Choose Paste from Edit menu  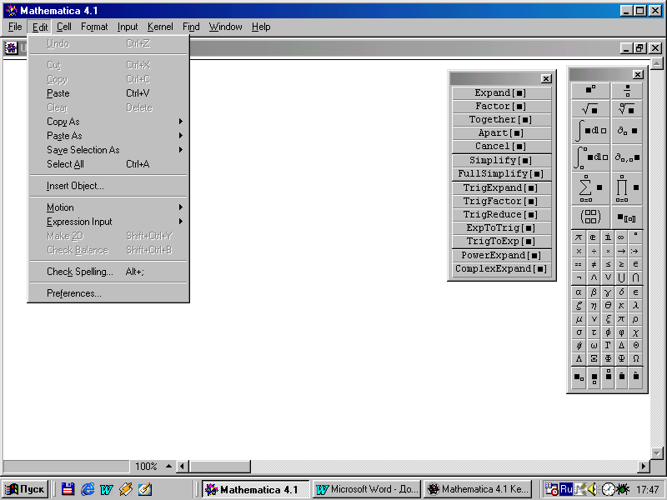(x=108, y=93)
